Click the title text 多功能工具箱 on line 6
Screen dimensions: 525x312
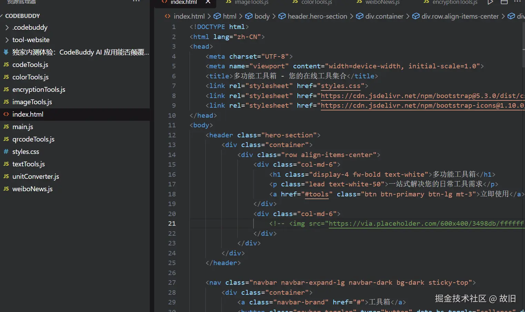[x=255, y=76]
